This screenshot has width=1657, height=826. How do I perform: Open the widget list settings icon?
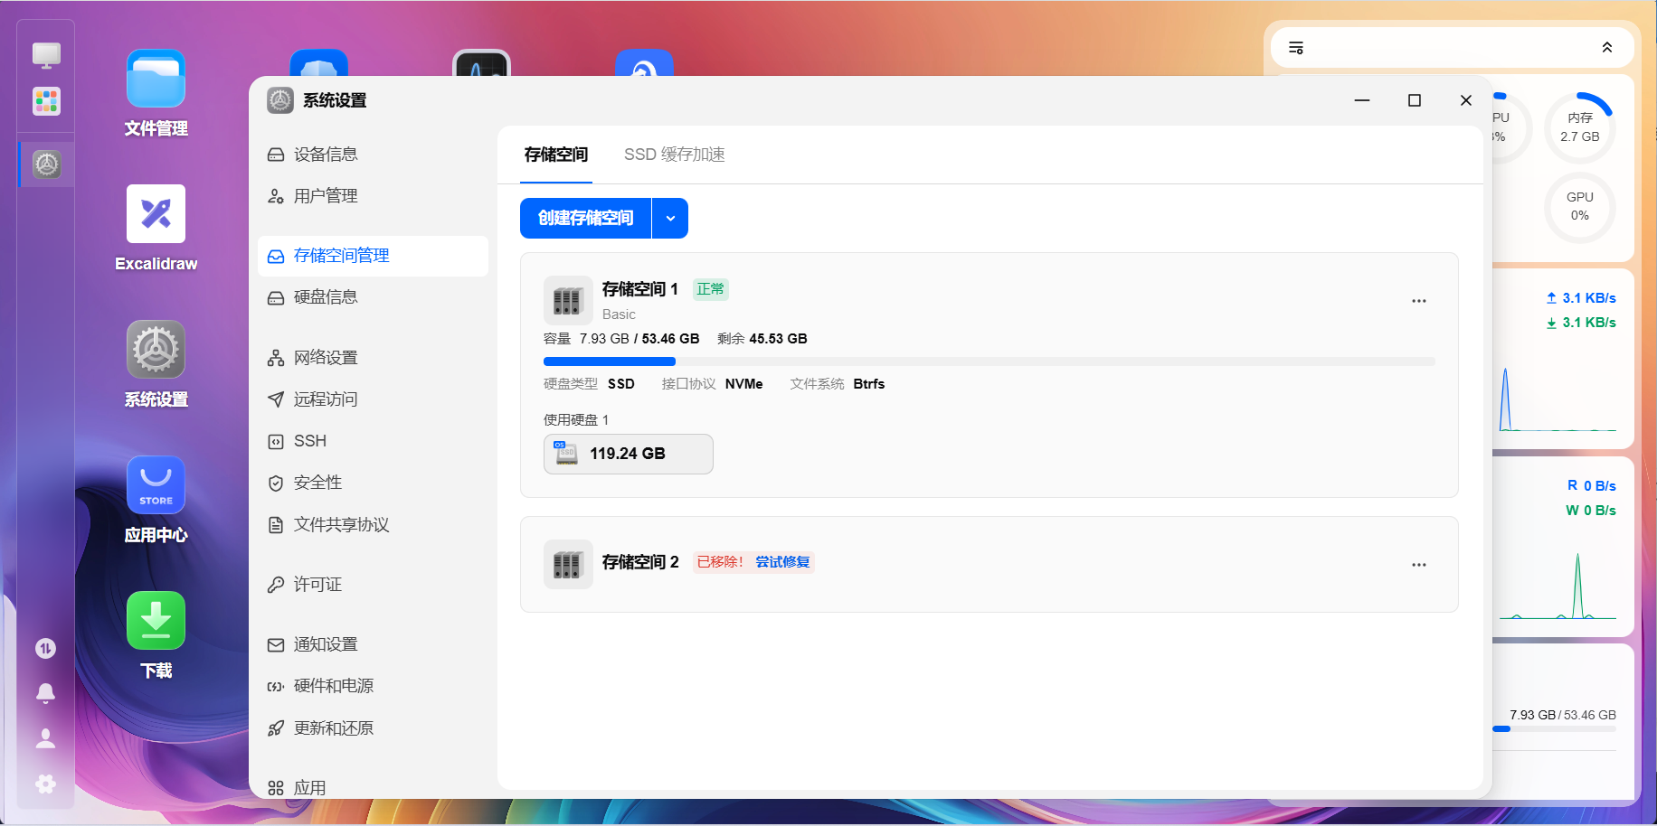[1296, 48]
